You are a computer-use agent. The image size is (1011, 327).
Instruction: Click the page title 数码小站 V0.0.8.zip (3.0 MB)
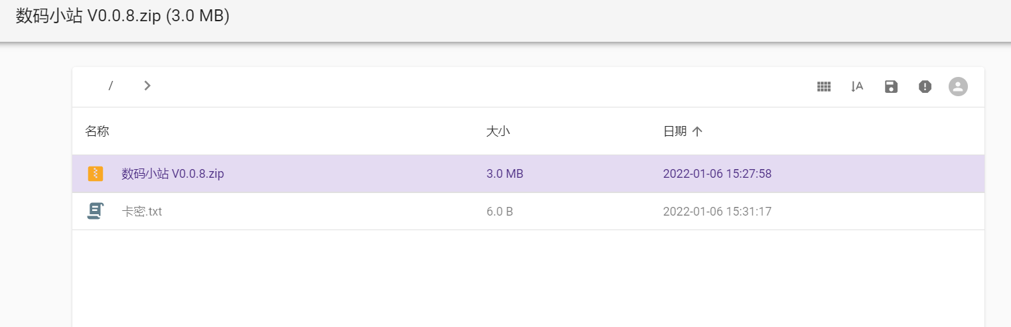[123, 16]
